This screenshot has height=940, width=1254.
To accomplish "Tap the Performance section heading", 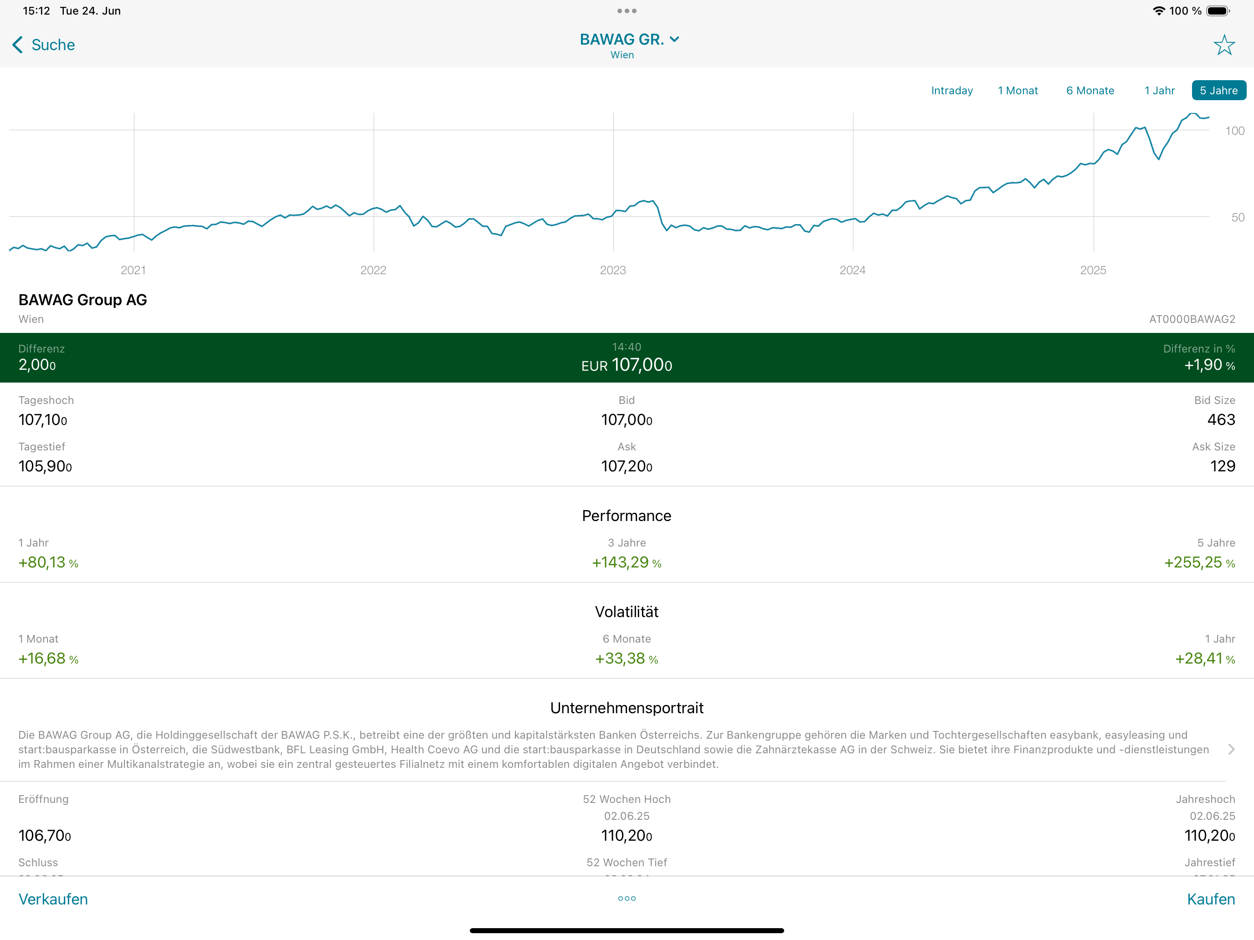I will [x=627, y=516].
